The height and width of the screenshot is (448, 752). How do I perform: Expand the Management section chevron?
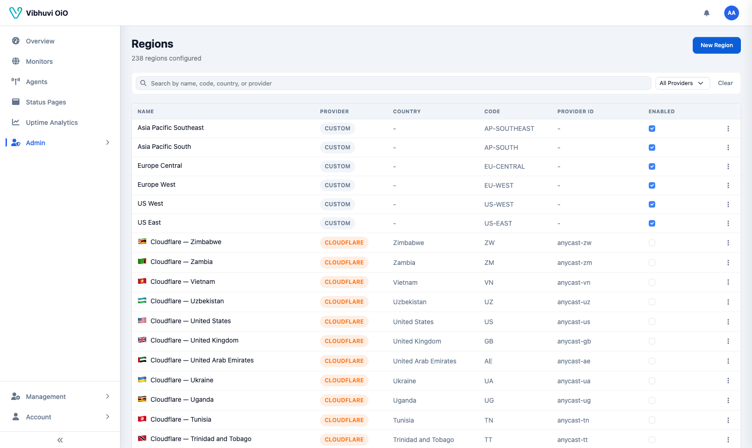tap(107, 396)
